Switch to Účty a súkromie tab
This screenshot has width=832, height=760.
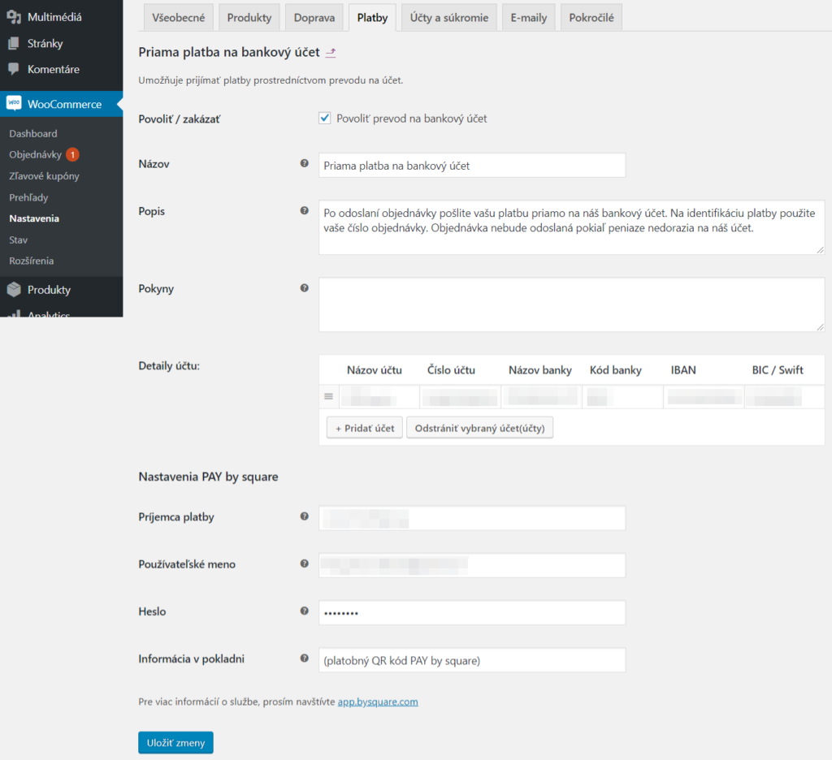pos(448,16)
